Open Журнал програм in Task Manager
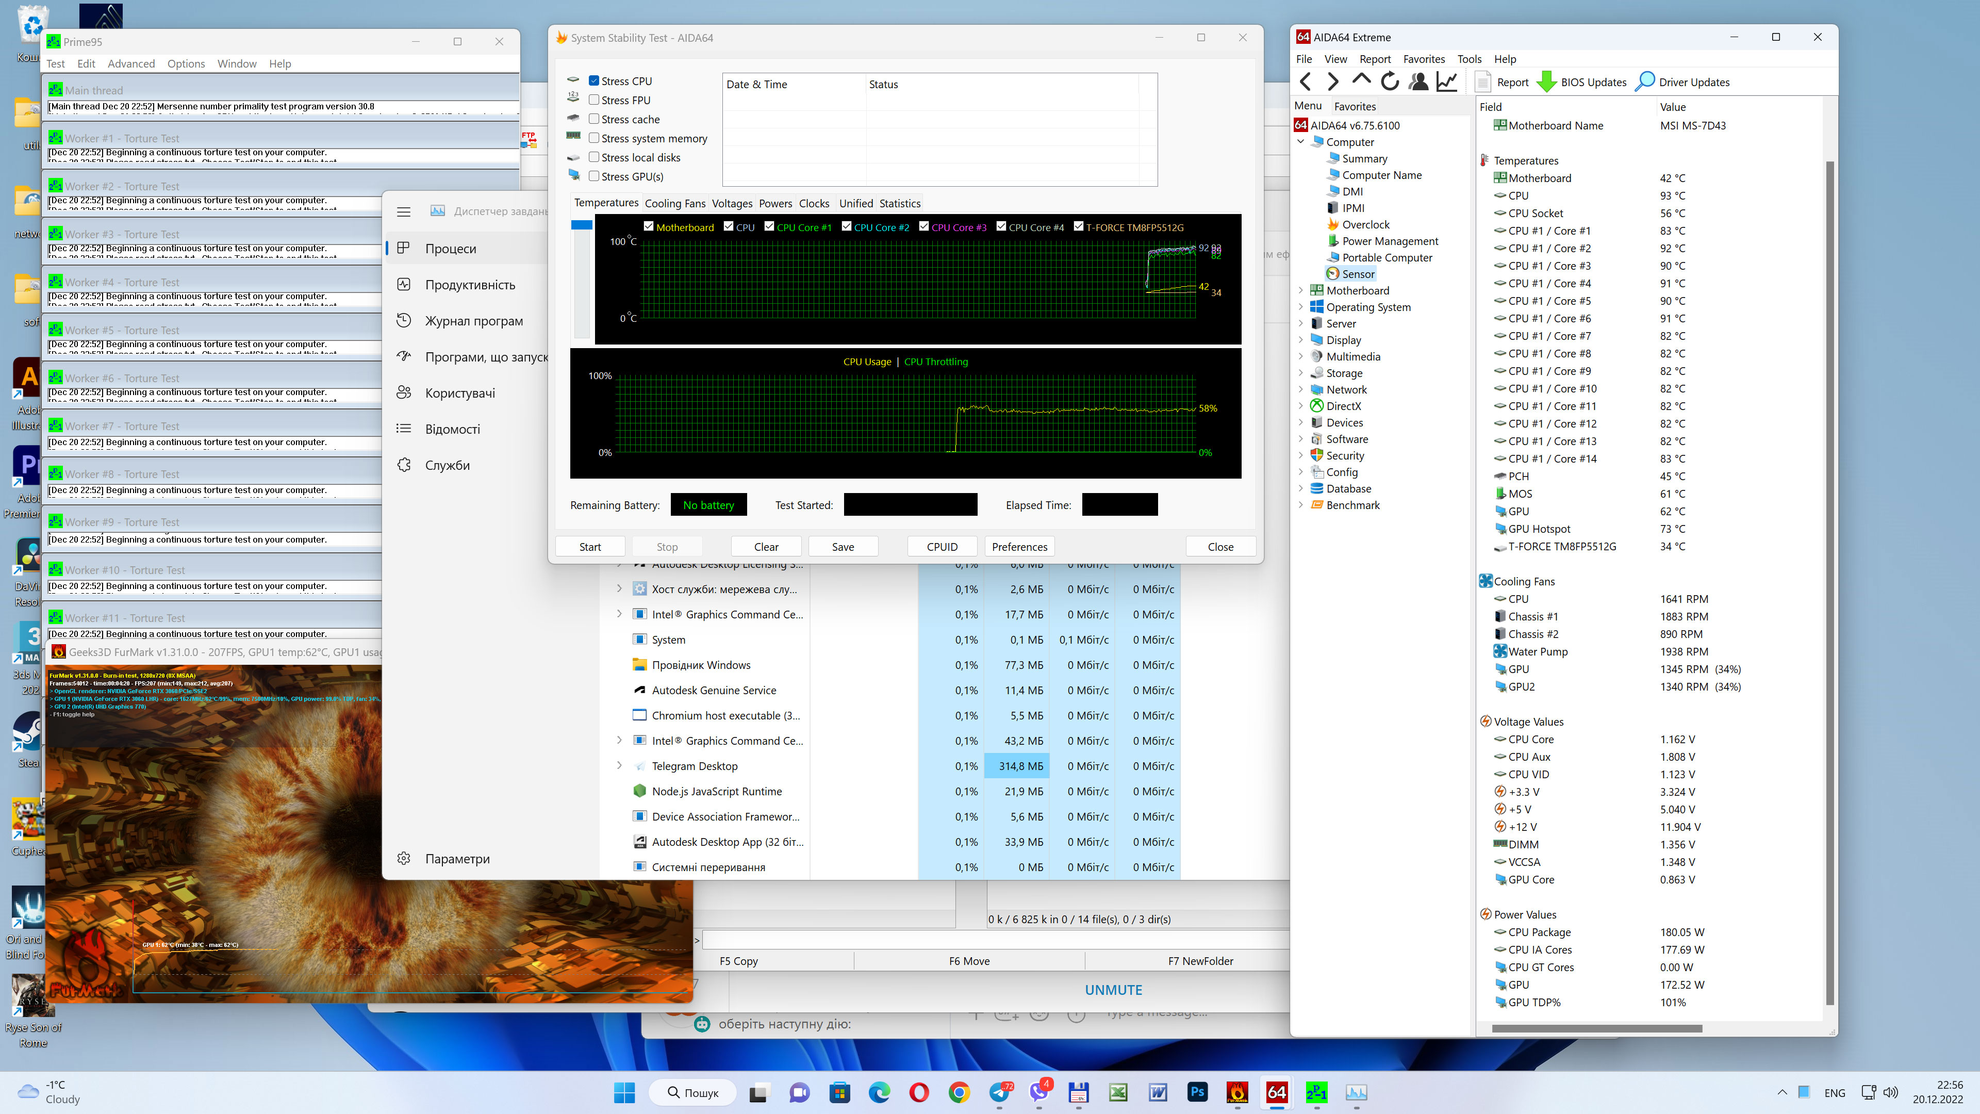The height and width of the screenshot is (1114, 1980). pyautogui.click(x=473, y=321)
